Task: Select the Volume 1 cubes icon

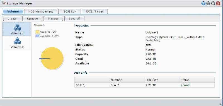Action: pos(17,27)
